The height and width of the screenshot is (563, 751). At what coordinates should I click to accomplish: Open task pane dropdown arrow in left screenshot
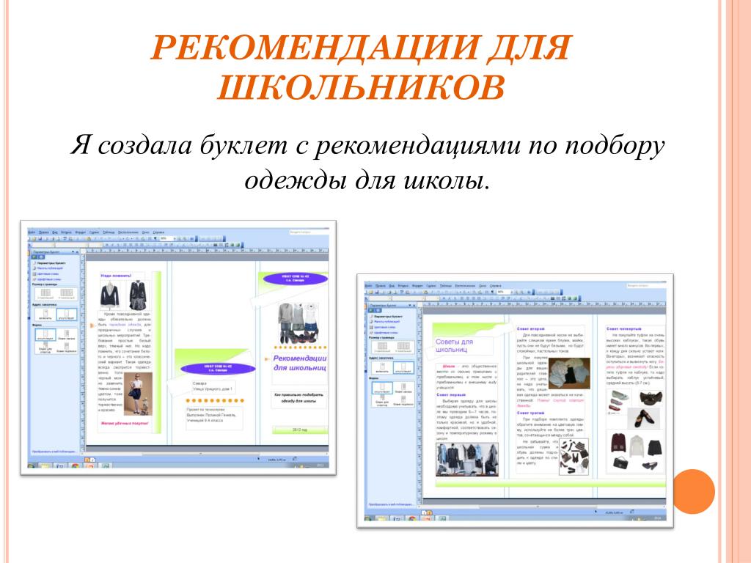pos(73,252)
